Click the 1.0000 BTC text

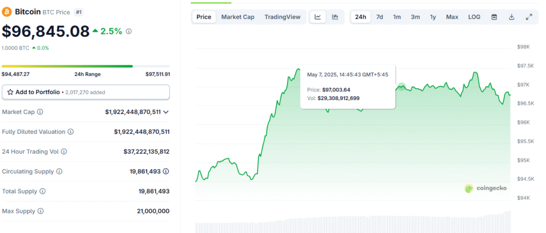[15, 48]
